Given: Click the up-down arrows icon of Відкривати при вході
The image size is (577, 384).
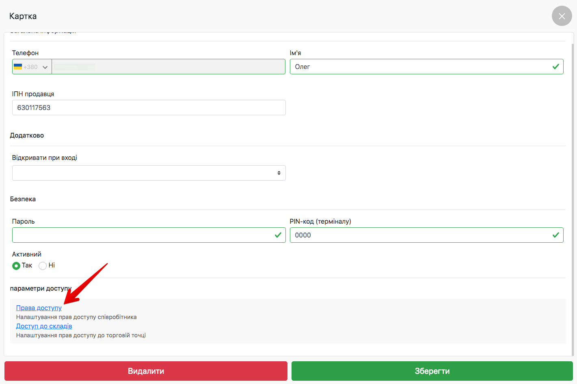Looking at the screenshot, I should [x=279, y=173].
